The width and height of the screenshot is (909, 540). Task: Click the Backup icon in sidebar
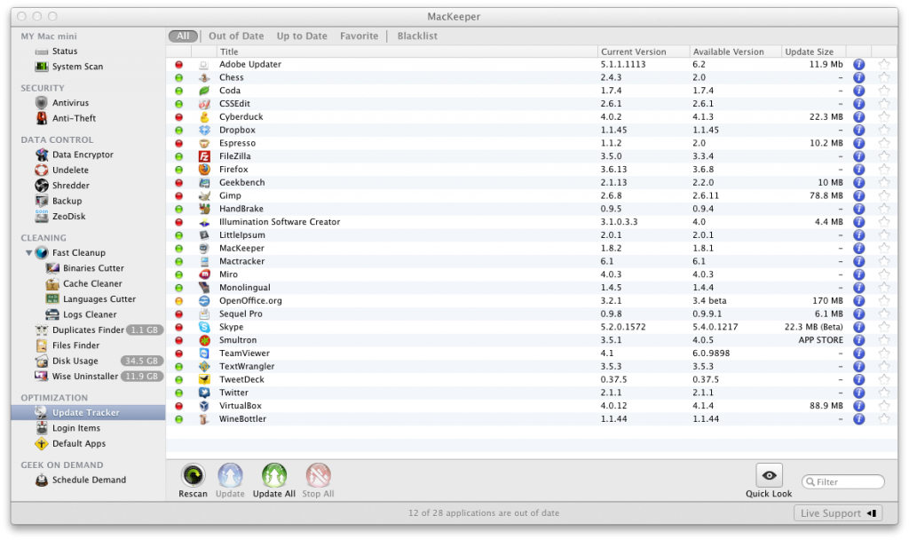(41, 202)
